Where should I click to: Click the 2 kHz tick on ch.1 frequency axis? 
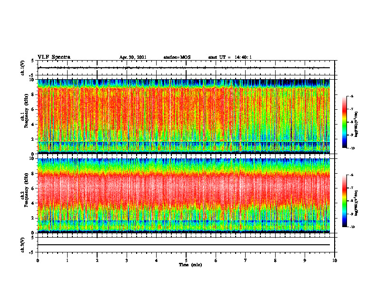point(33,139)
